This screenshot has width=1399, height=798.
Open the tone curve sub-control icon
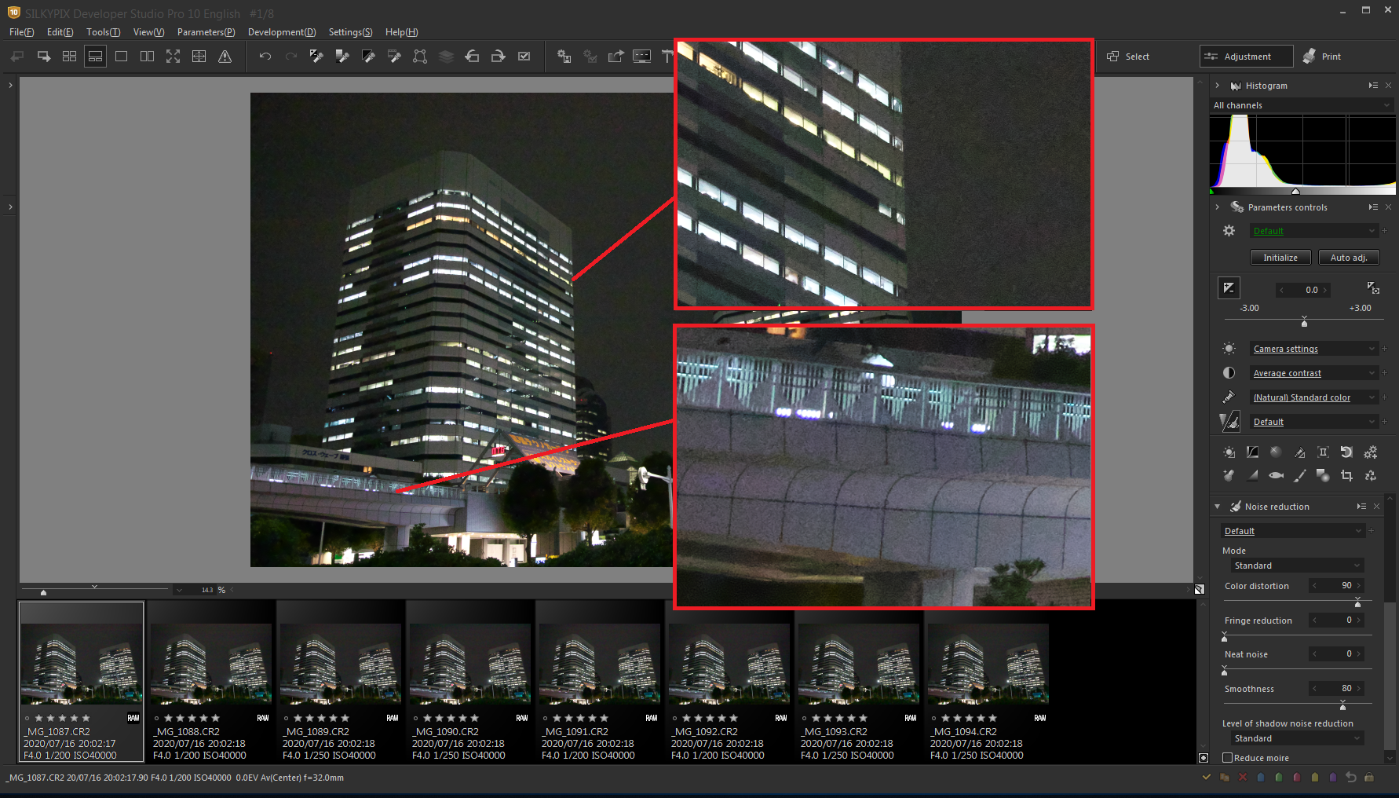point(1252,452)
